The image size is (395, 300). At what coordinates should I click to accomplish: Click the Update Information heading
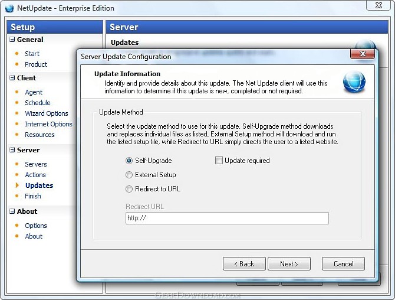pos(127,74)
